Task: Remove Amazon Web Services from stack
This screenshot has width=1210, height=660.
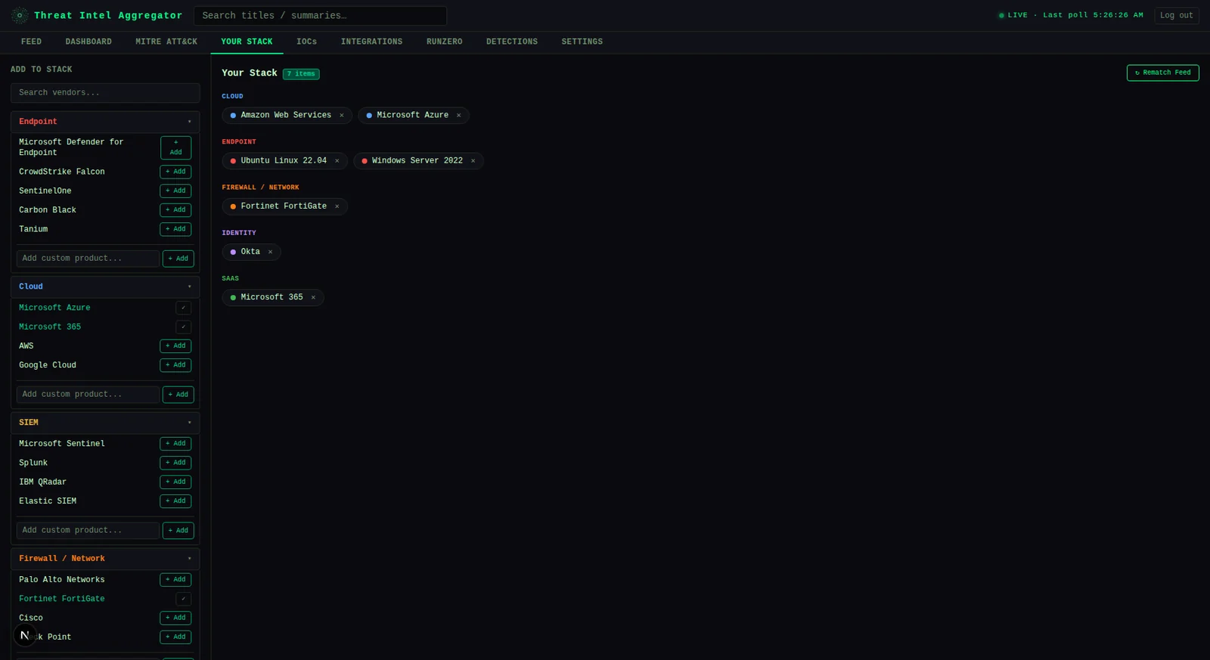Action: (x=342, y=116)
